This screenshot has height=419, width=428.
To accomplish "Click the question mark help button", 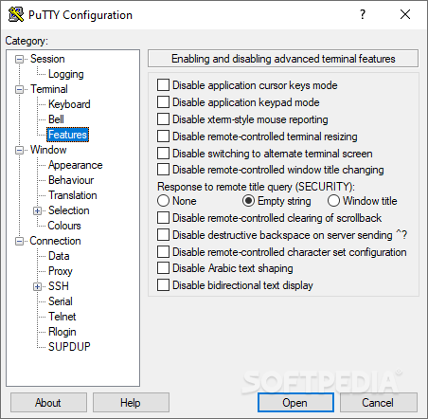I will (x=363, y=14).
